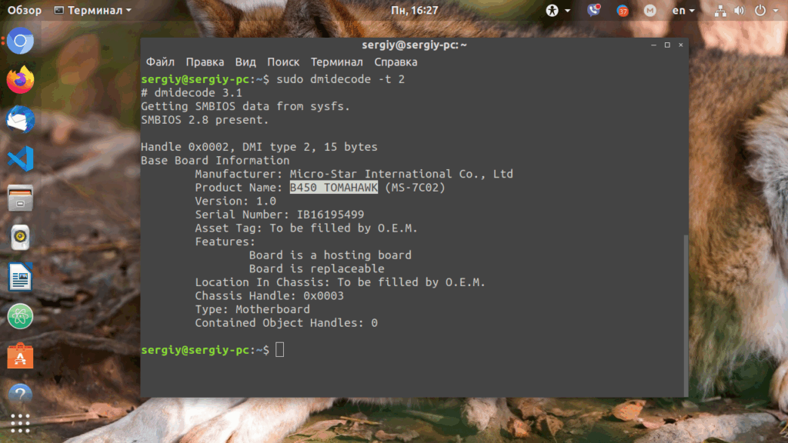Open the Files manager dock icon
Screen dimensions: 788x443
20,198
